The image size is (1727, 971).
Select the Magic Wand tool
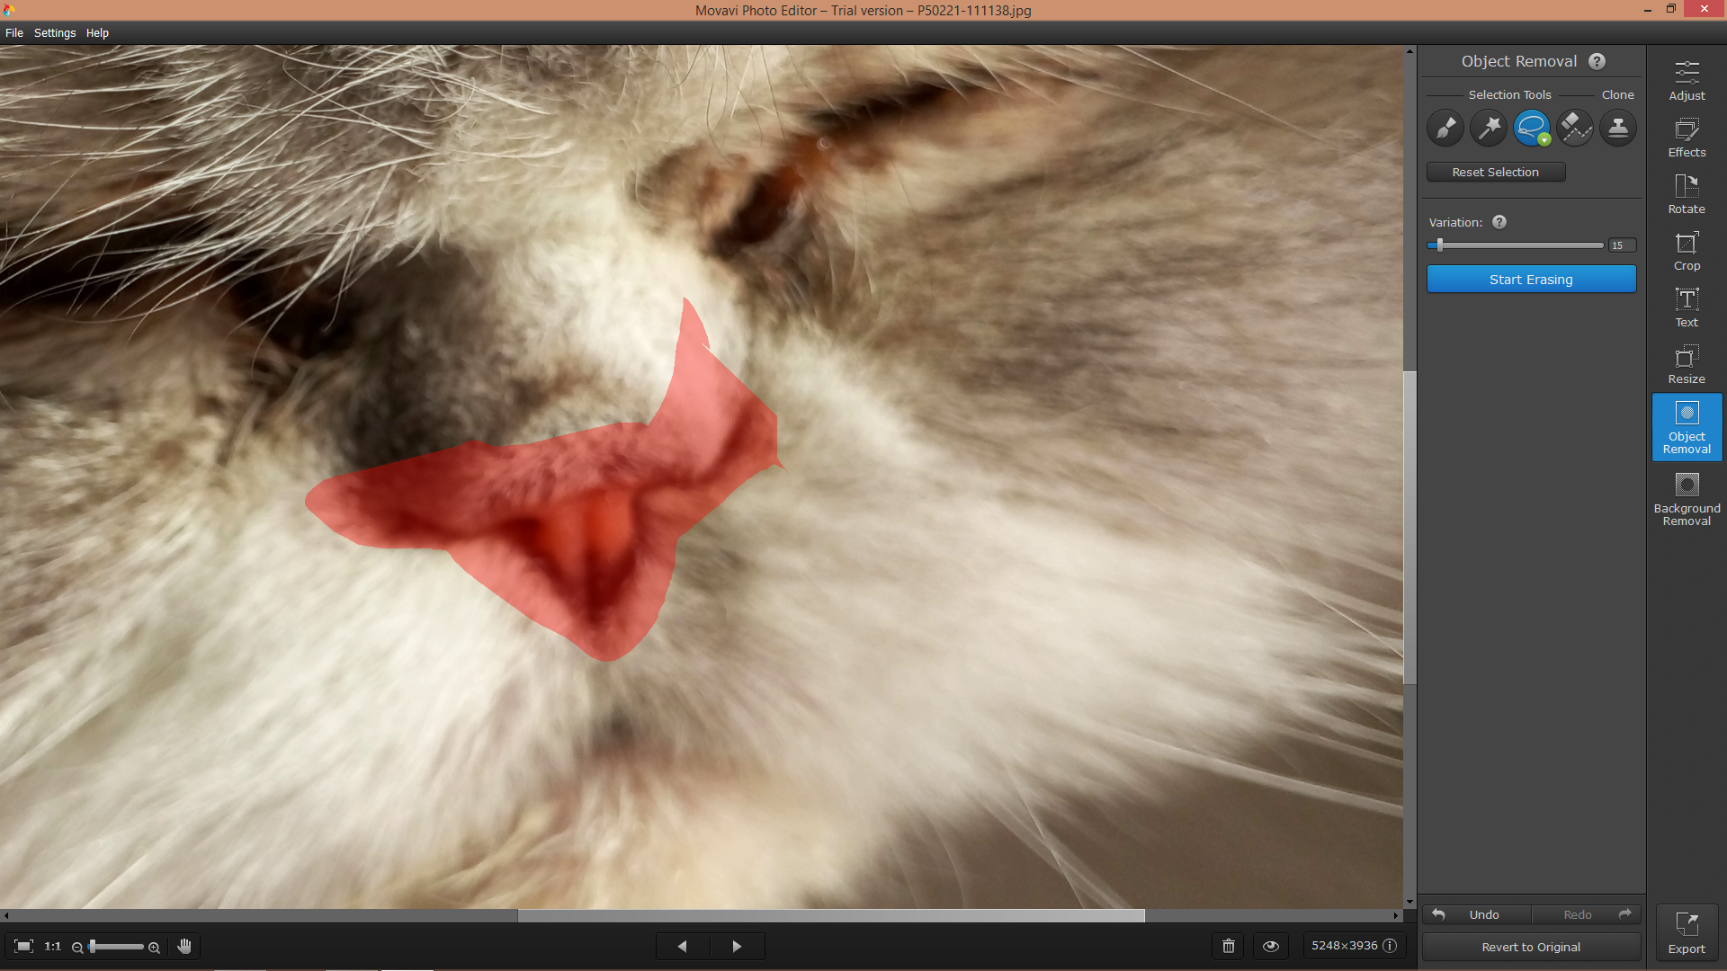[1489, 129]
